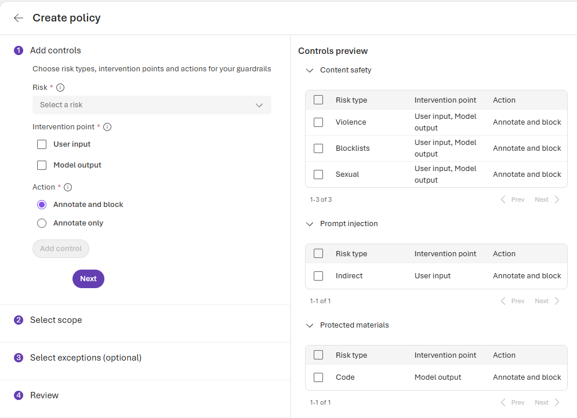Click the purple Next button
Viewport: 577px width, 418px height.
(88, 279)
